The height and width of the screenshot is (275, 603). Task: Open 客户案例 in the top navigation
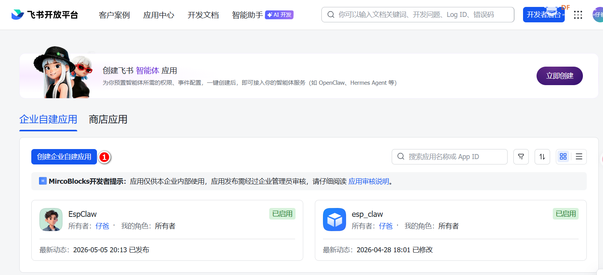tap(114, 15)
